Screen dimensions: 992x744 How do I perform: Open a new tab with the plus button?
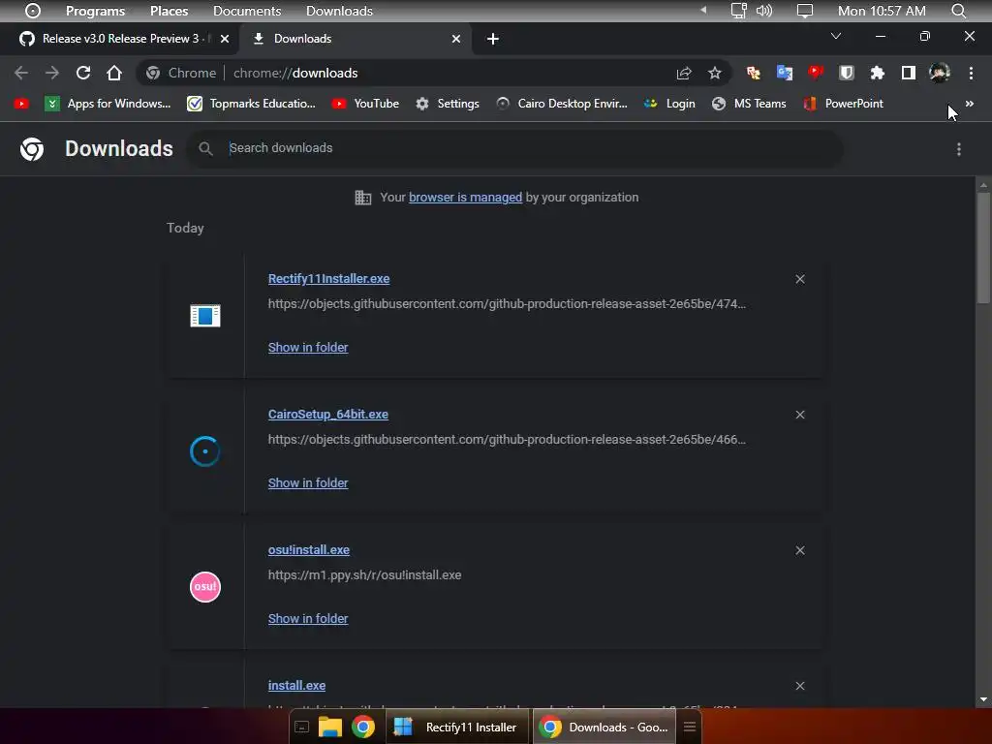coord(493,39)
